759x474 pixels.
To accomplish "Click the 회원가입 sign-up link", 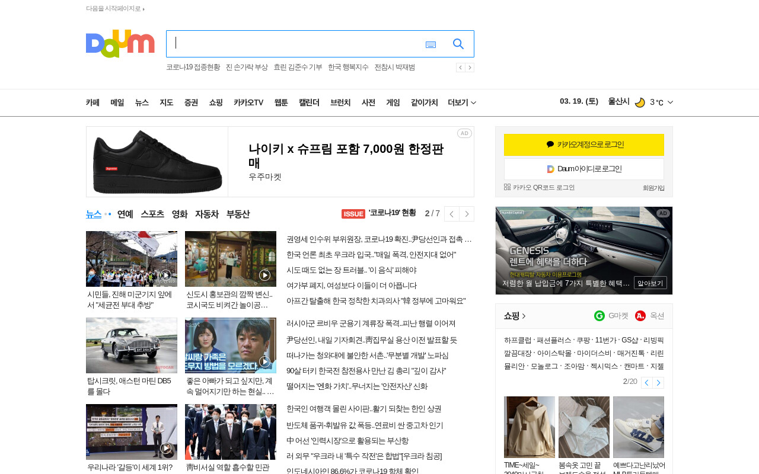I will [653, 188].
